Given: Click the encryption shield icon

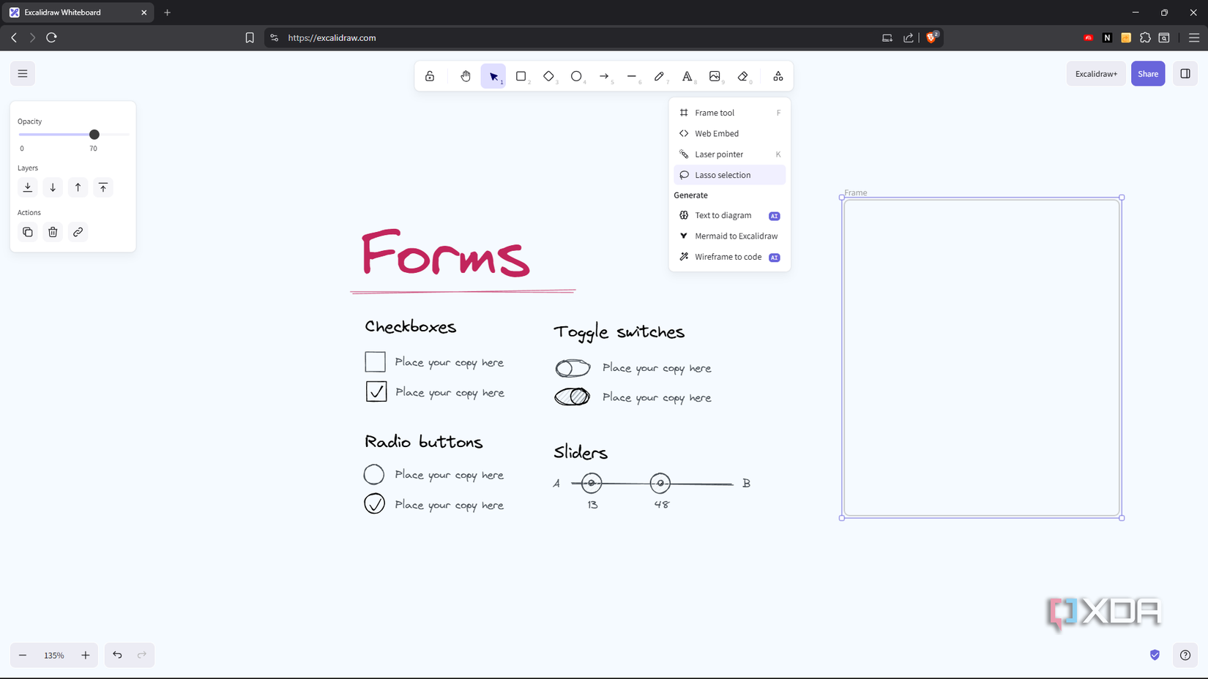Looking at the screenshot, I should point(1155,655).
